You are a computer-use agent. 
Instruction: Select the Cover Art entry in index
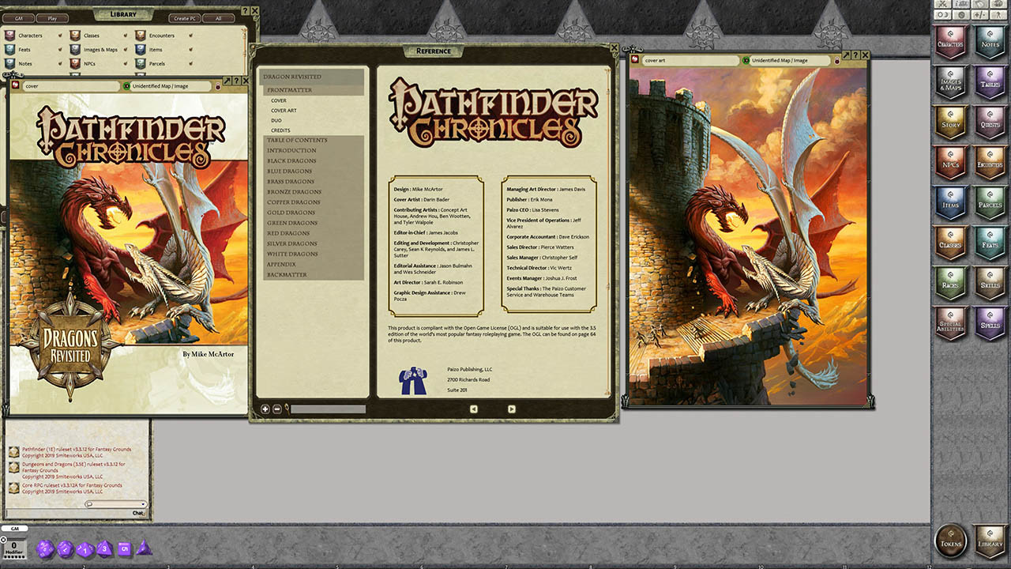pos(284,111)
